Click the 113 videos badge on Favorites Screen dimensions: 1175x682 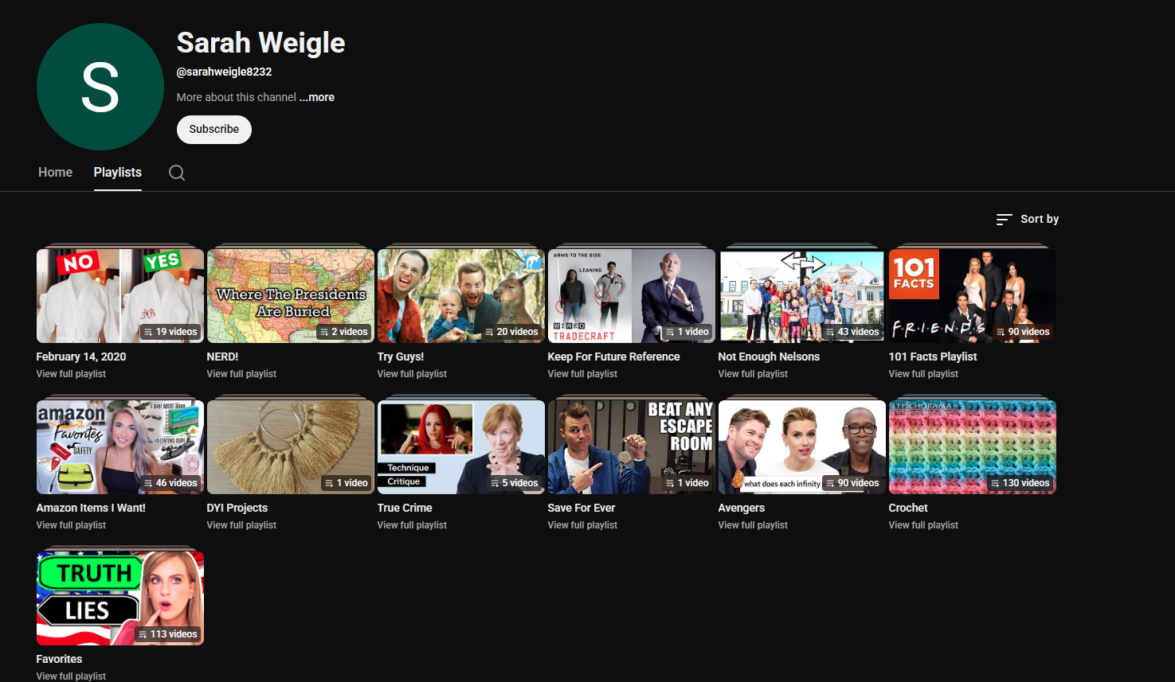pos(168,634)
